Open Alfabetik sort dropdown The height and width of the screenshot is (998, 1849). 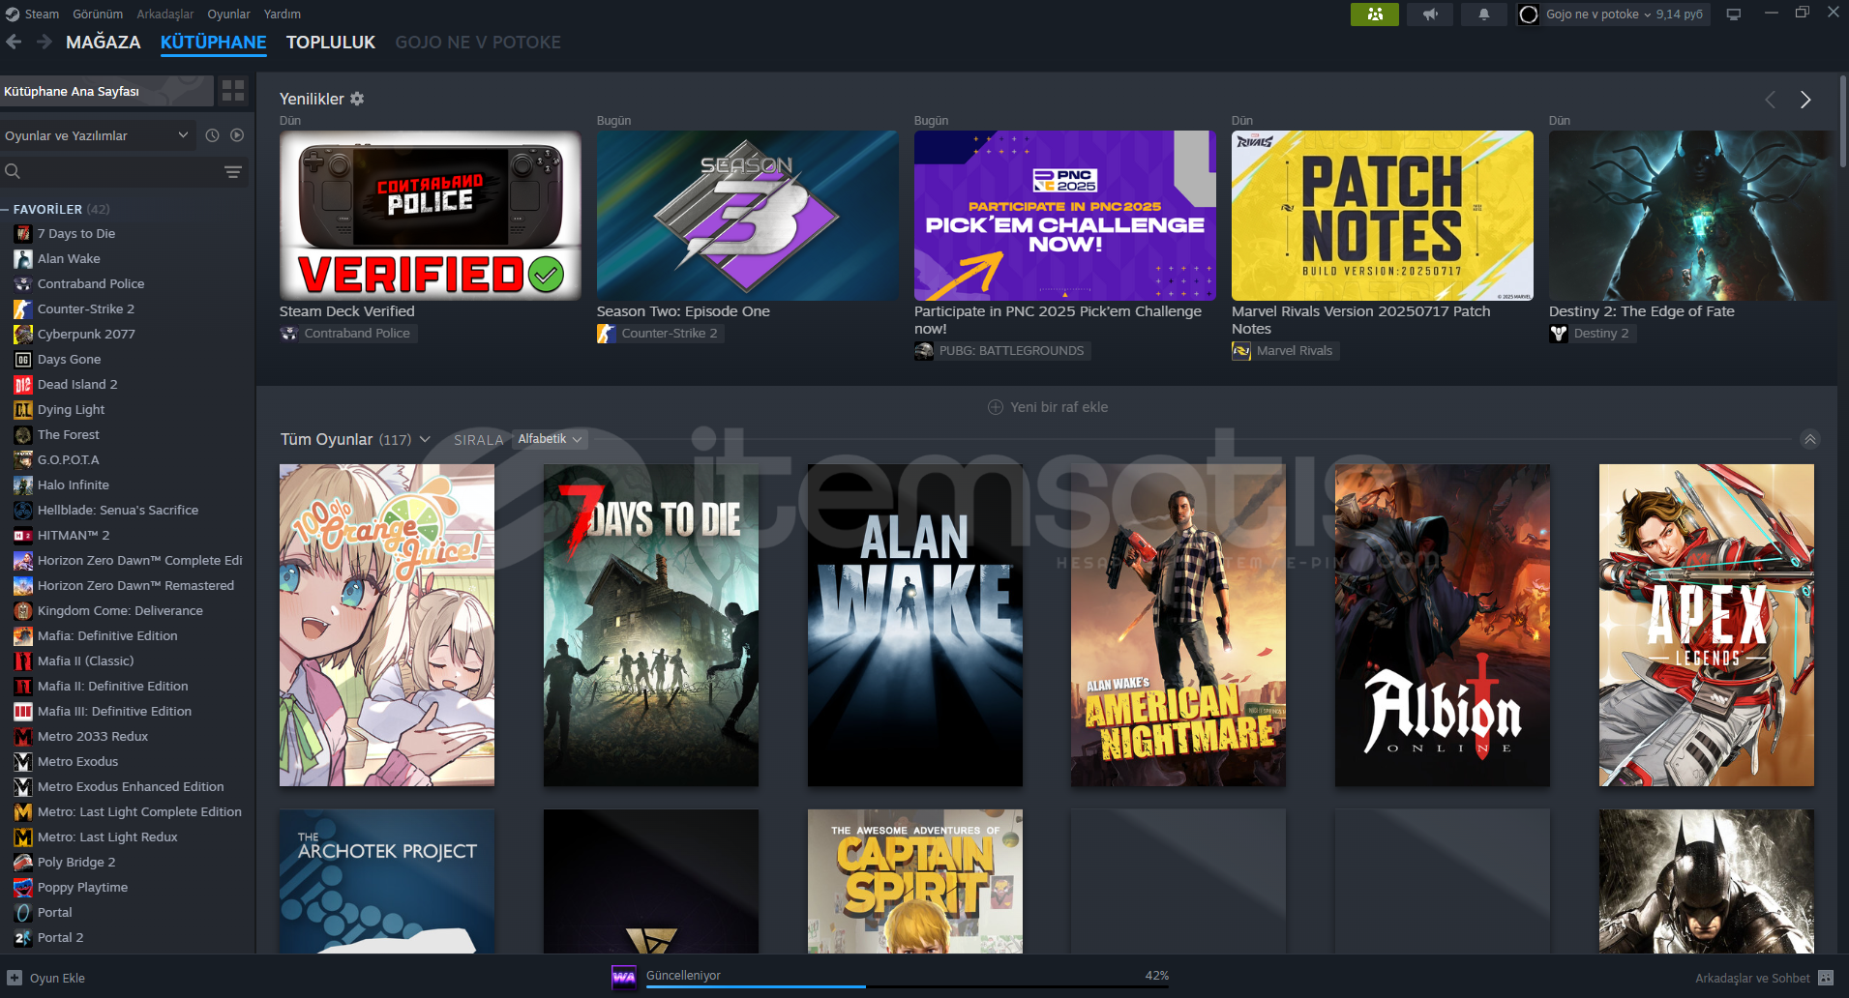pos(550,439)
